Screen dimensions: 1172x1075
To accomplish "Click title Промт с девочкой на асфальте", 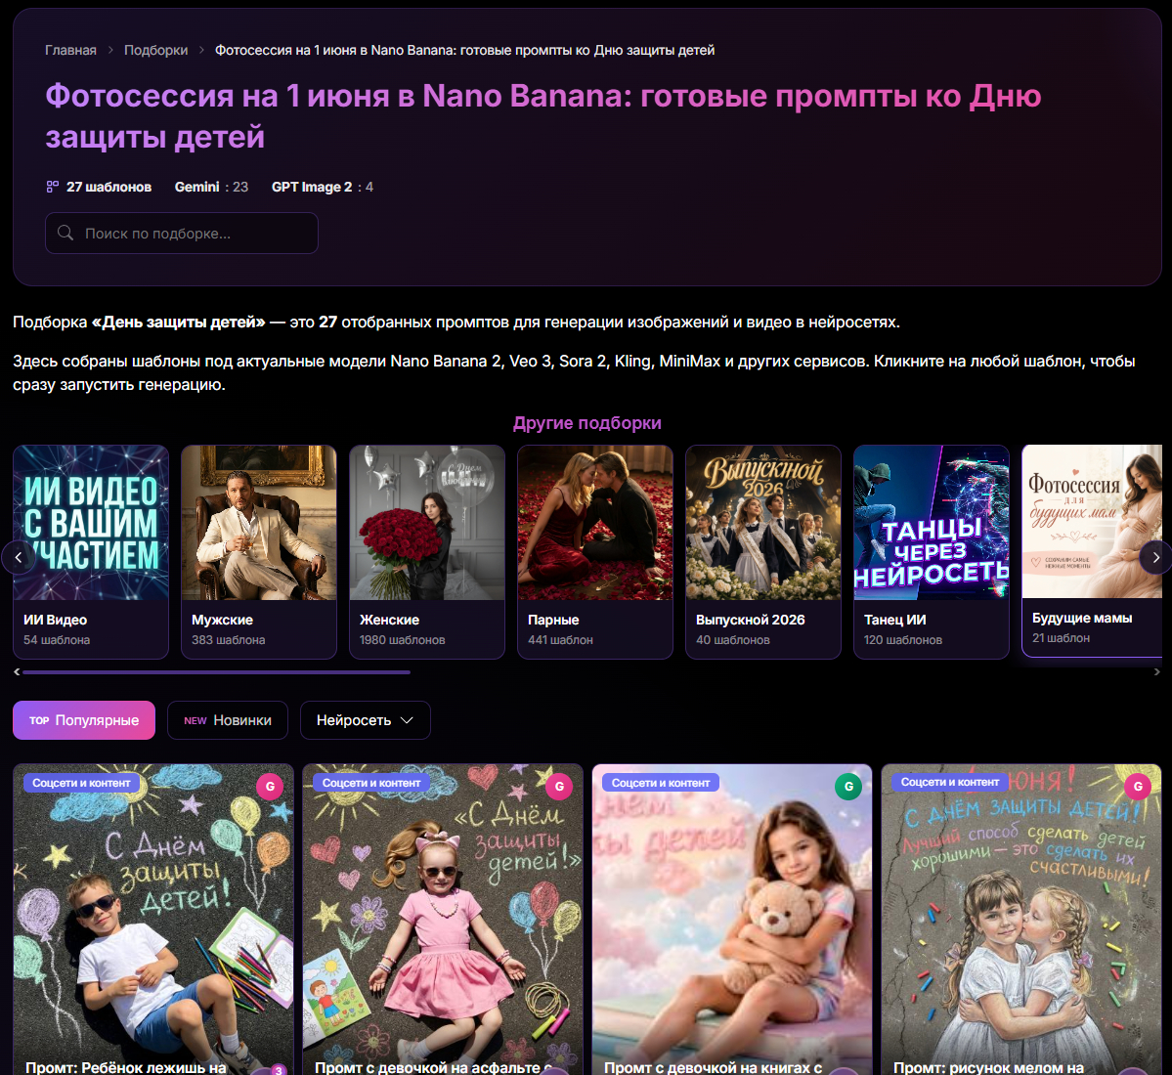I will (433, 1067).
